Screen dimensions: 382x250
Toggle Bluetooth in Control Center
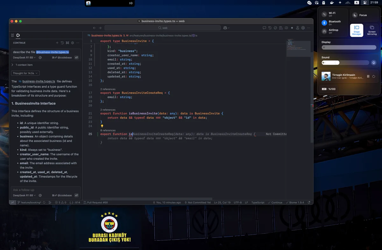tap(324, 23)
